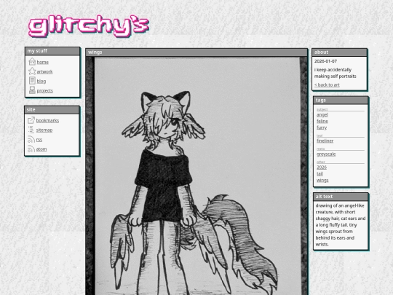The image size is (393, 295).
Task: Click the 'wings' title bar text
Action: [95, 52]
